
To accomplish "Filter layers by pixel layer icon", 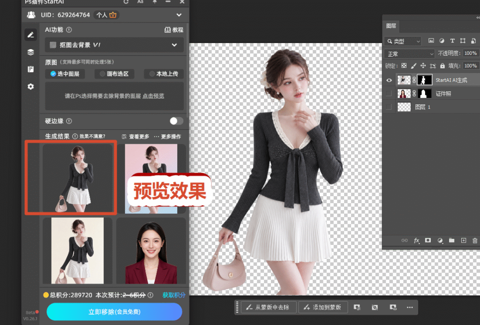I will (431, 41).
